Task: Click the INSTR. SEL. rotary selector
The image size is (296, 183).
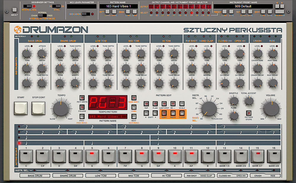Action: pyautogui.click(x=209, y=109)
